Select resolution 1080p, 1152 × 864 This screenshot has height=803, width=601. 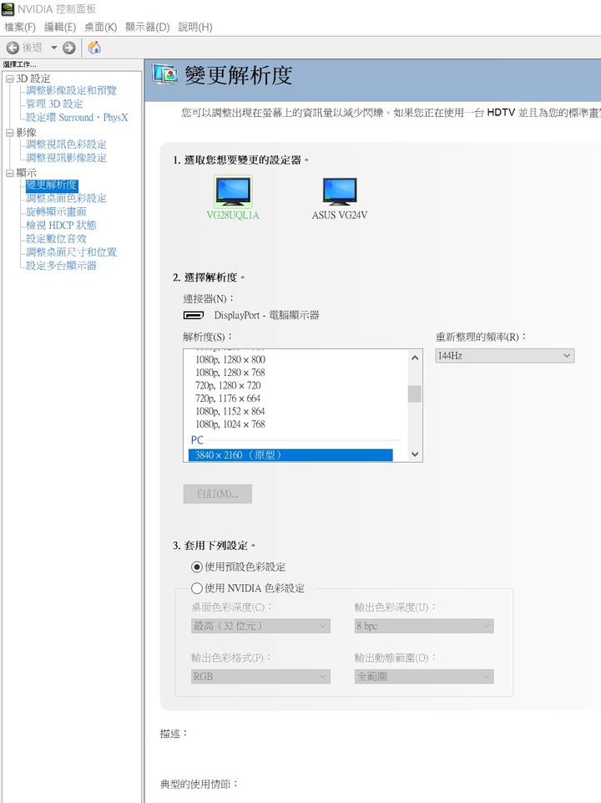230,411
